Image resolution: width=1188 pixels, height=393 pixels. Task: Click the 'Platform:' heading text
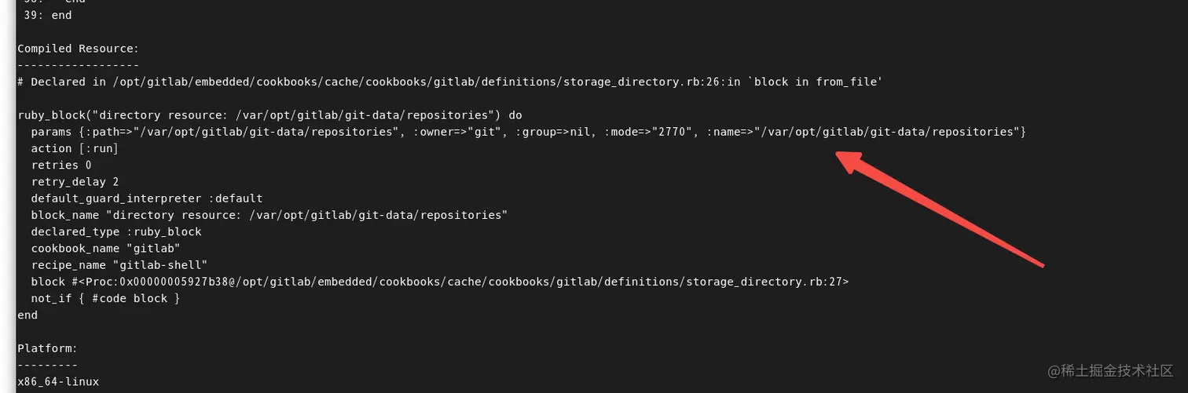point(48,348)
